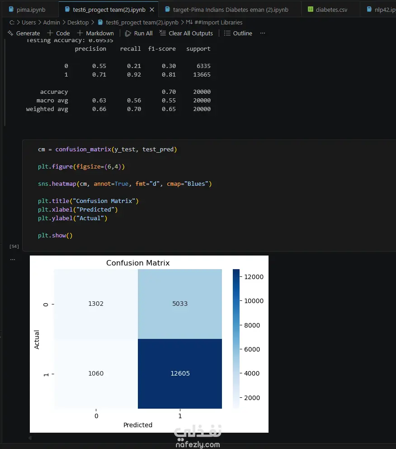Click the plt.ylabel("Actual") line

(x=73, y=218)
